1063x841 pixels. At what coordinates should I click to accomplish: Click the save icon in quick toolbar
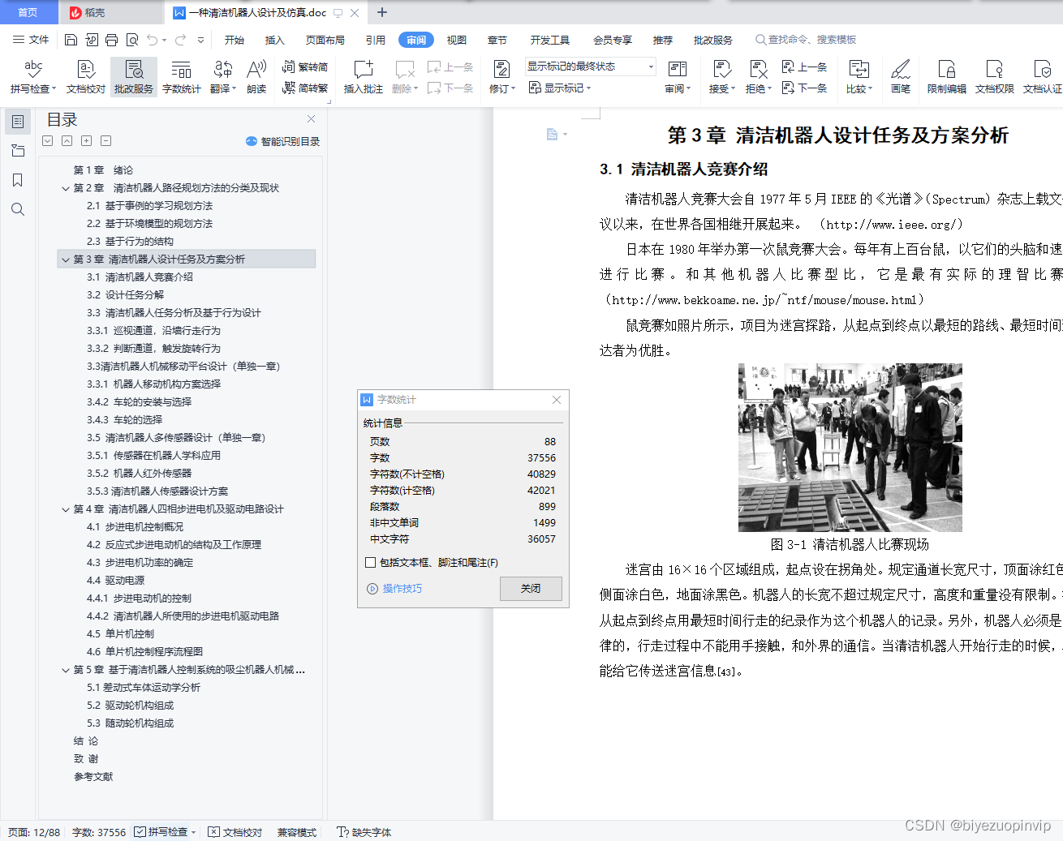click(71, 40)
